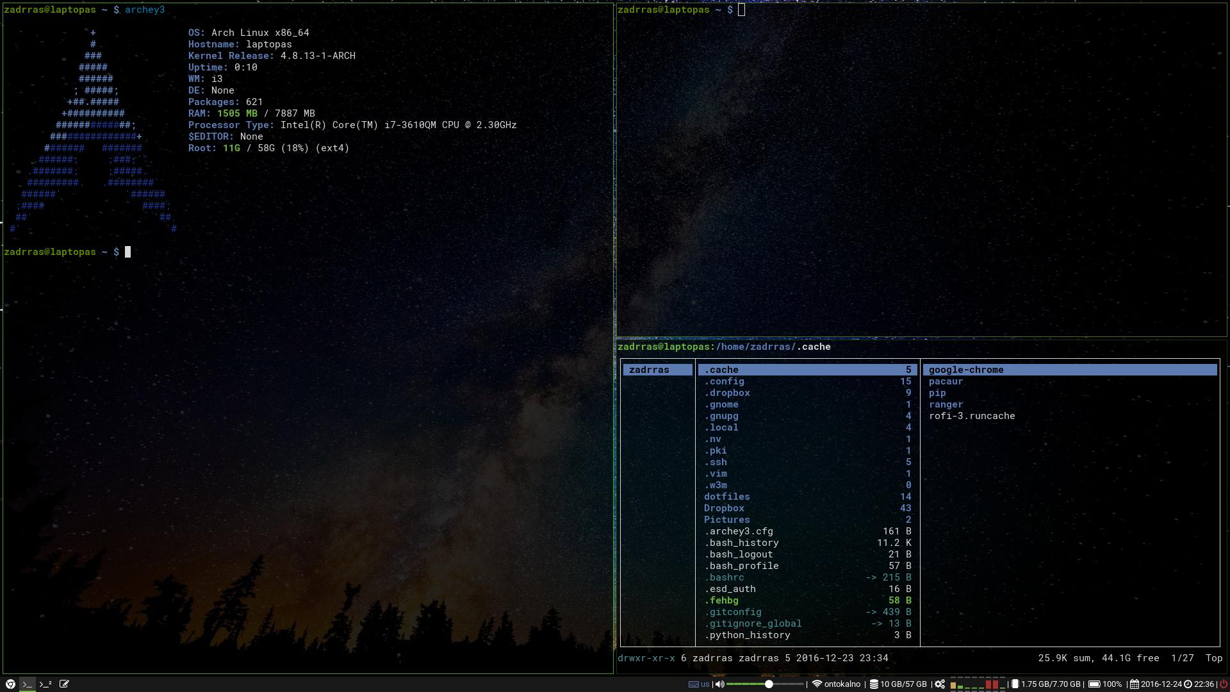
Task: Open the calendar icon
Action: coord(1134,684)
